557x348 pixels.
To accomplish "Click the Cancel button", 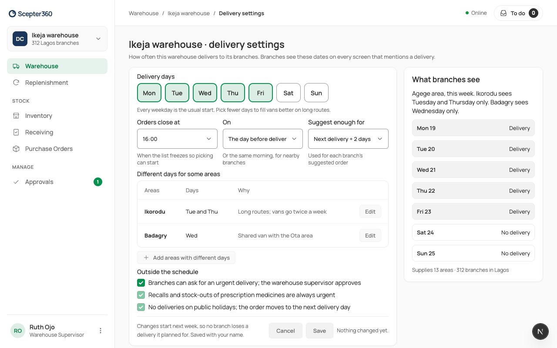I will tap(285, 331).
